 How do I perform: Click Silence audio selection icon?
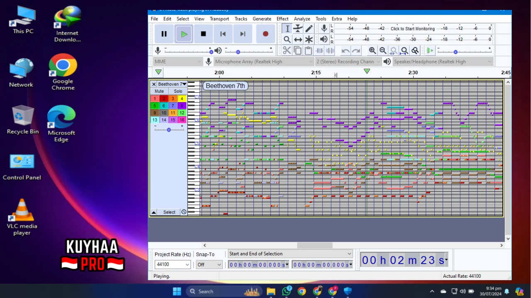tap(330, 50)
